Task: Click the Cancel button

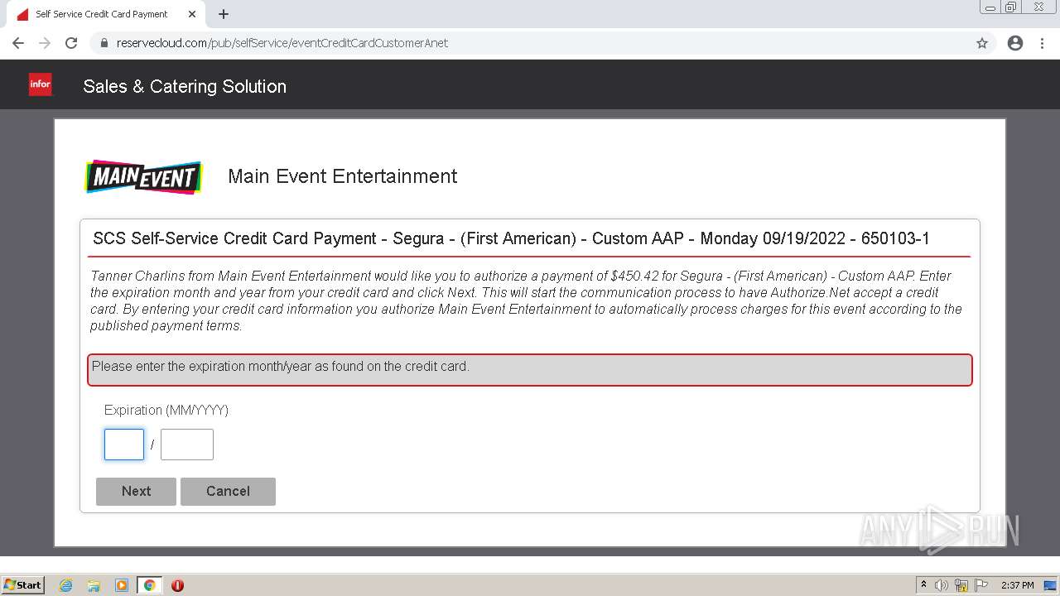Action: point(228,491)
